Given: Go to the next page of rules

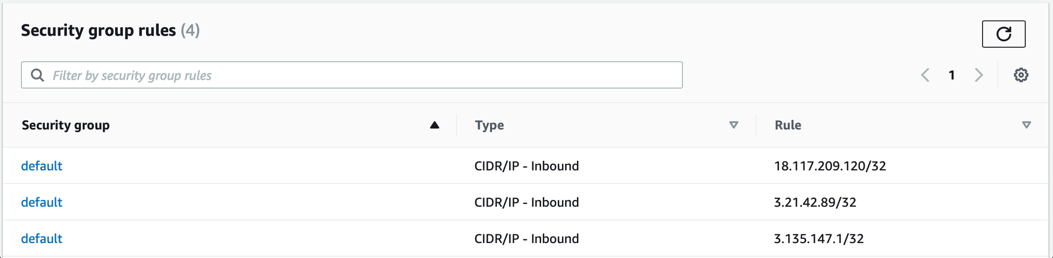Looking at the screenshot, I should click(979, 75).
